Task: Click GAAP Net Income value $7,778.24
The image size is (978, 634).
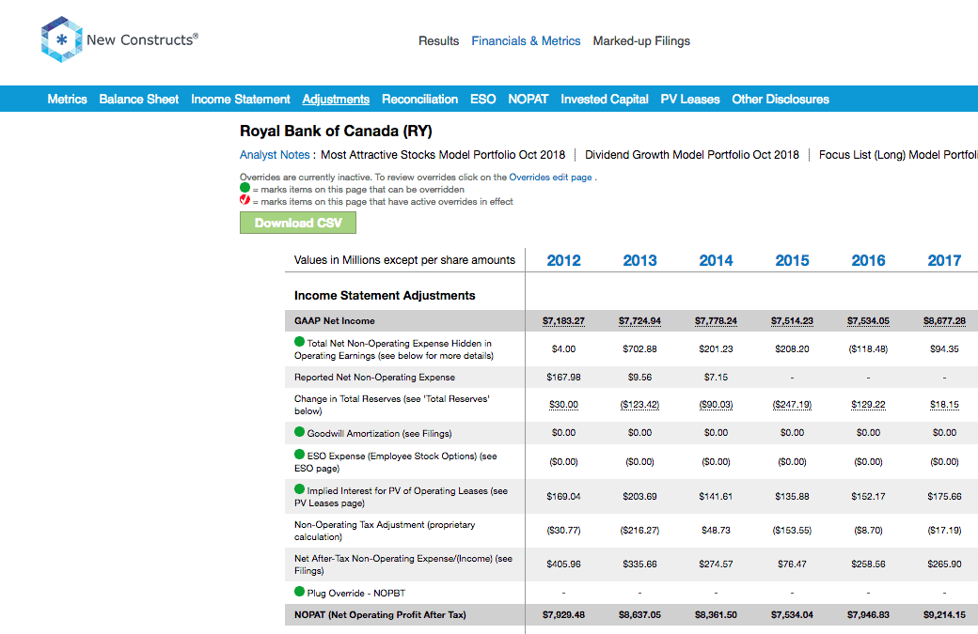Action: pyautogui.click(x=716, y=321)
